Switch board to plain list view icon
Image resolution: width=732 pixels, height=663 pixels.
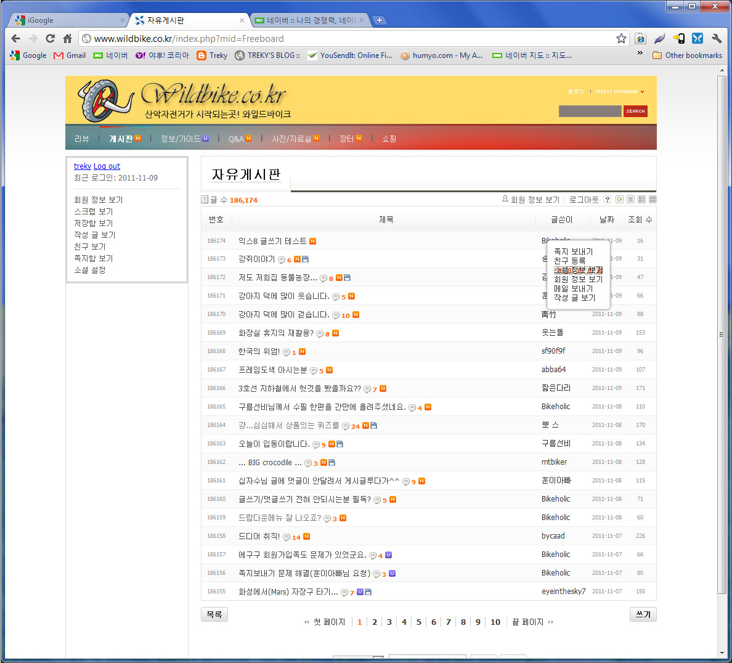630,200
